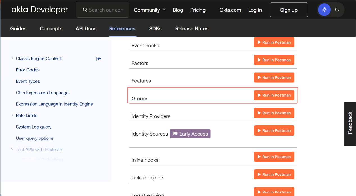Expand the Rate Limits section
This screenshot has height=196, width=356.
(x=12, y=115)
